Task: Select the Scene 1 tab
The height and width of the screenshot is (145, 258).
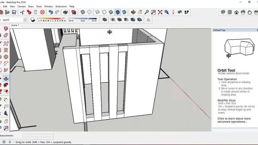Action: tap(15, 25)
